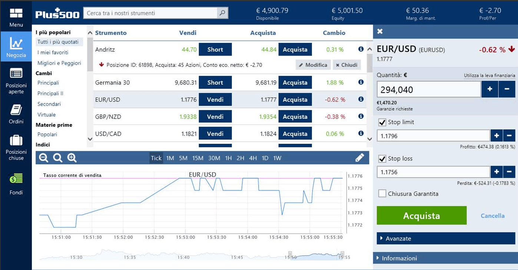Image resolution: width=518 pixels, height=270 pixels.
Task: Click the Quantità input field
Action: (429, 90)
